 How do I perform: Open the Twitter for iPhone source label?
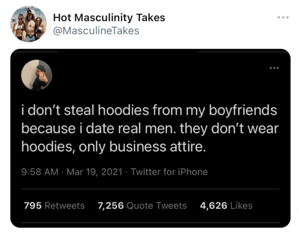tap(169, 172)
